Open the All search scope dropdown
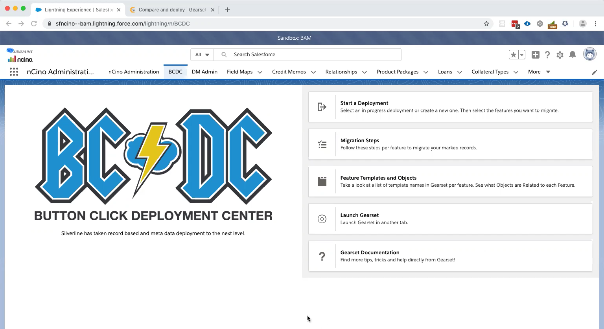This screenshot has width=604, height=329. [x=202, y=55]
